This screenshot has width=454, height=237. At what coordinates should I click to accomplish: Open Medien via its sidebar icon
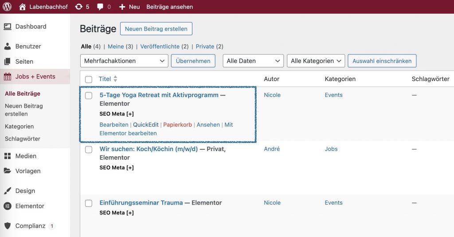(x=8, y=156)
